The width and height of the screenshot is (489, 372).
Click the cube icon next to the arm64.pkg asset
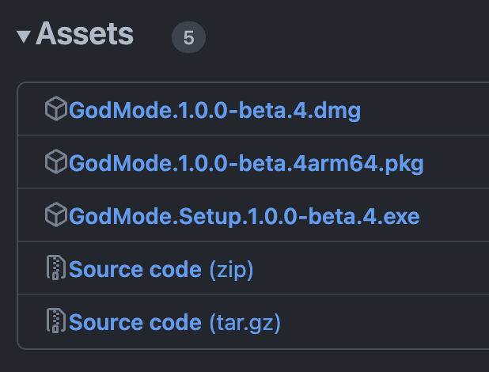click(x=56, y=161)
